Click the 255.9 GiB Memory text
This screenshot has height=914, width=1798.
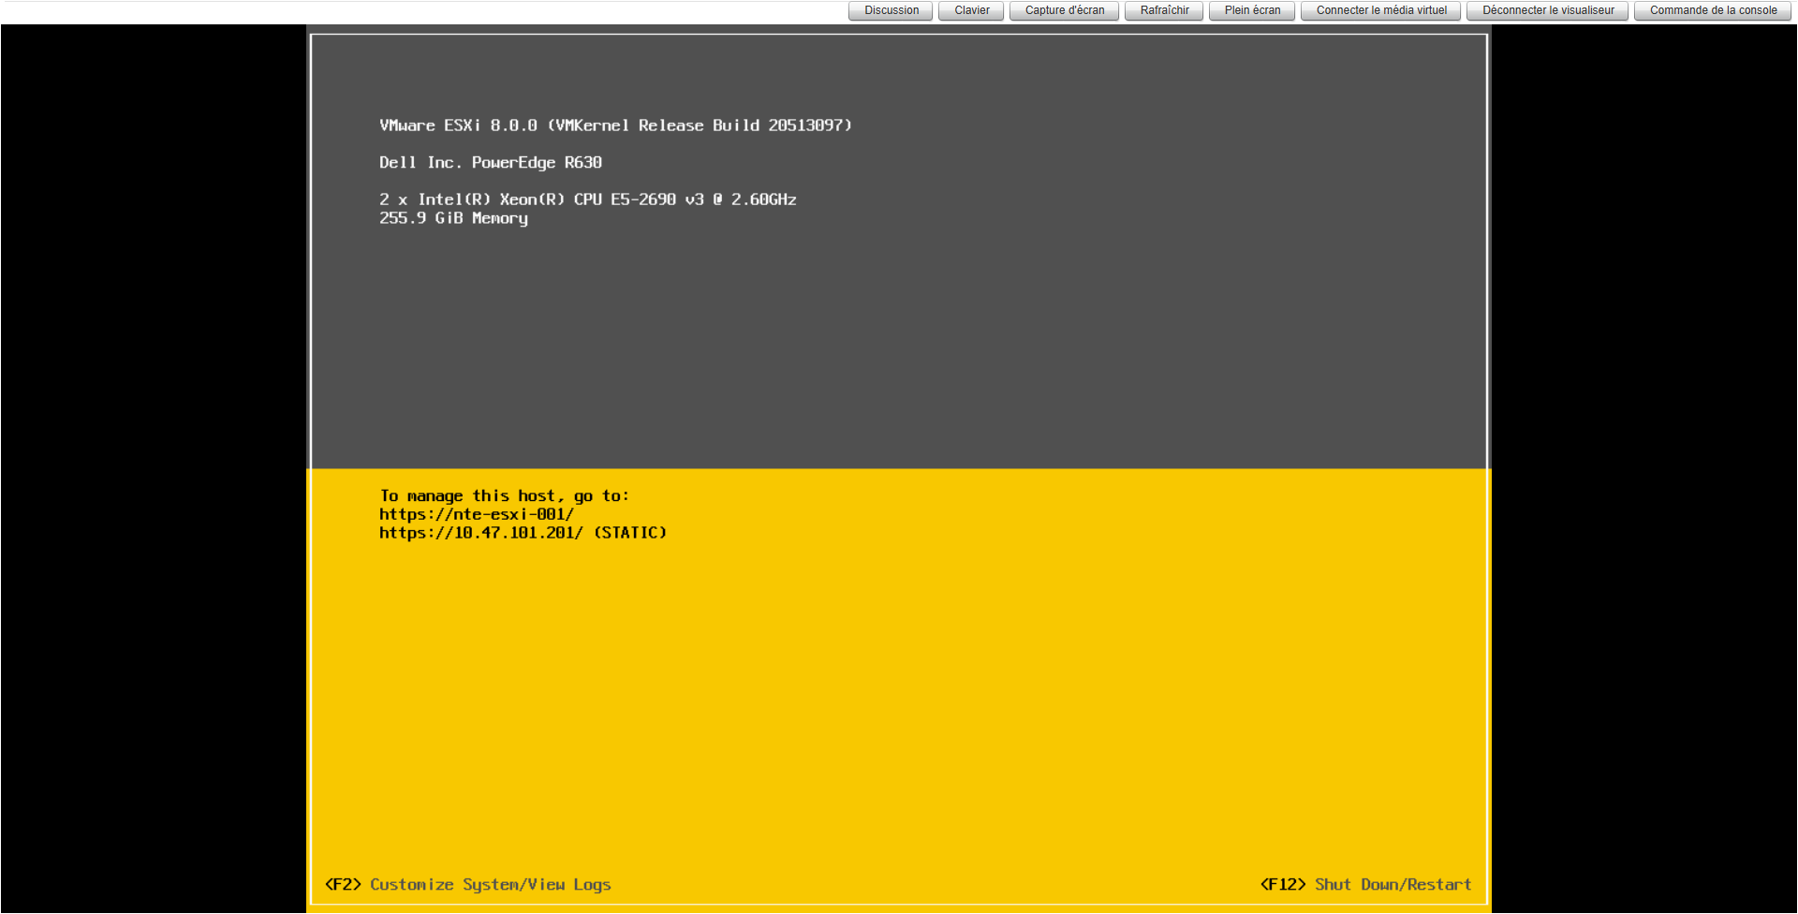[x=453, y=218]
